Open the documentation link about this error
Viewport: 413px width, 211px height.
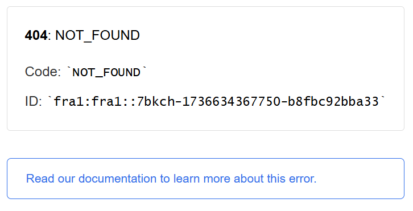pyautogui.click(x=171, y=179)
